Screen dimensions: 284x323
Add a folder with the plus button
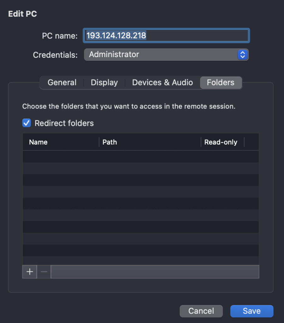(30, 272)
